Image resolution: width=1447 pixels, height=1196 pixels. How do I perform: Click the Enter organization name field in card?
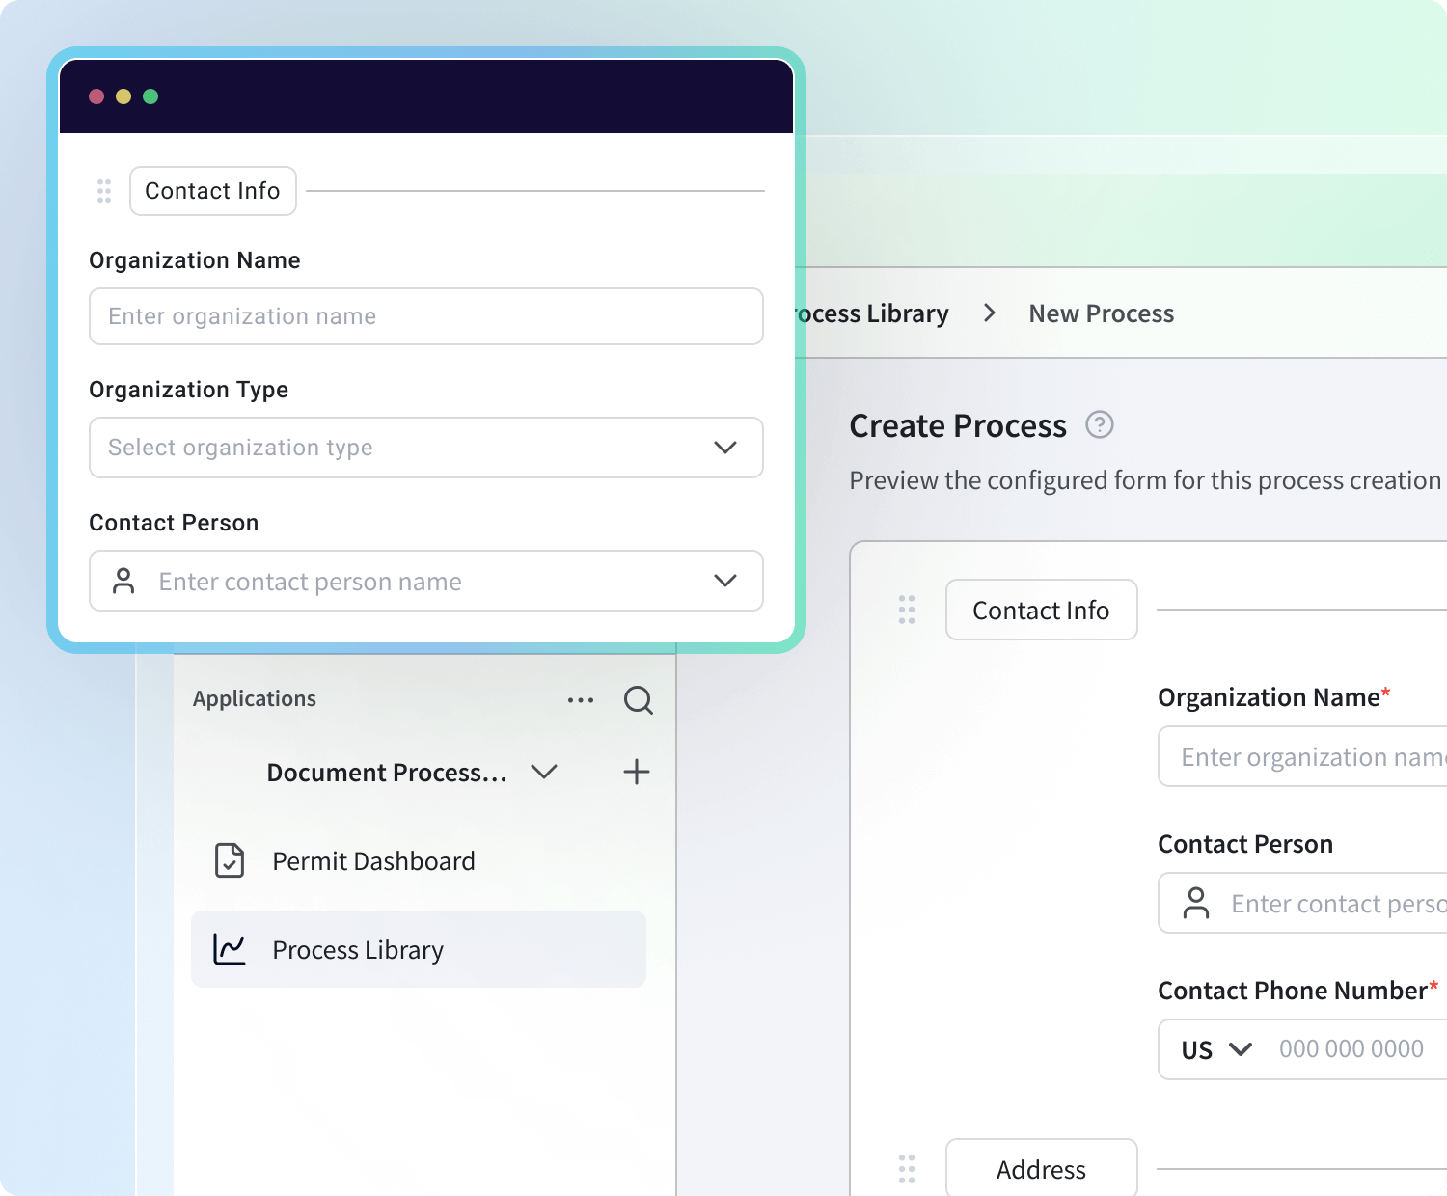(x=425, y=316)
